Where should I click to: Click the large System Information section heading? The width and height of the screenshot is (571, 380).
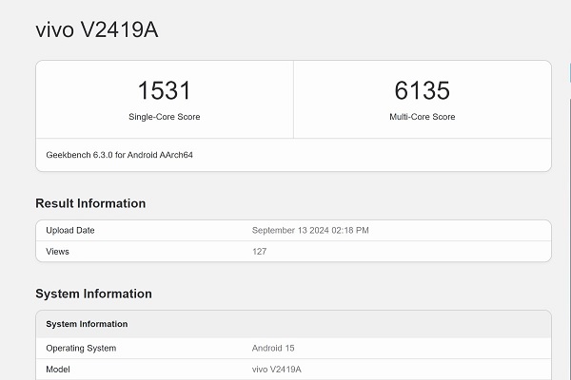[93, 294]
